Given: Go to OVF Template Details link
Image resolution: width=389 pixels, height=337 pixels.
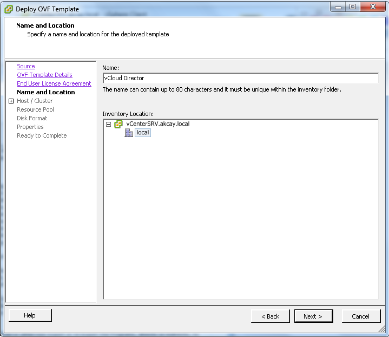Looking at the screenshot, I should [x=45, y=75].
